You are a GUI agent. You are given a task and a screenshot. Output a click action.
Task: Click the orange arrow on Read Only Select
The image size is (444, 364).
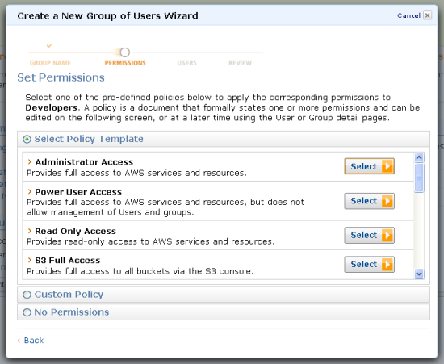point(387,235)
